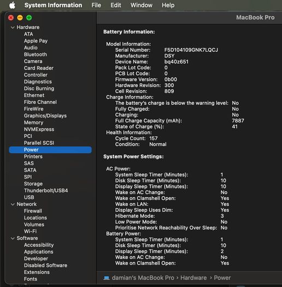
Task: Select Camera in the sidebar
Action: pyautogui.click(x=33, y=61)
